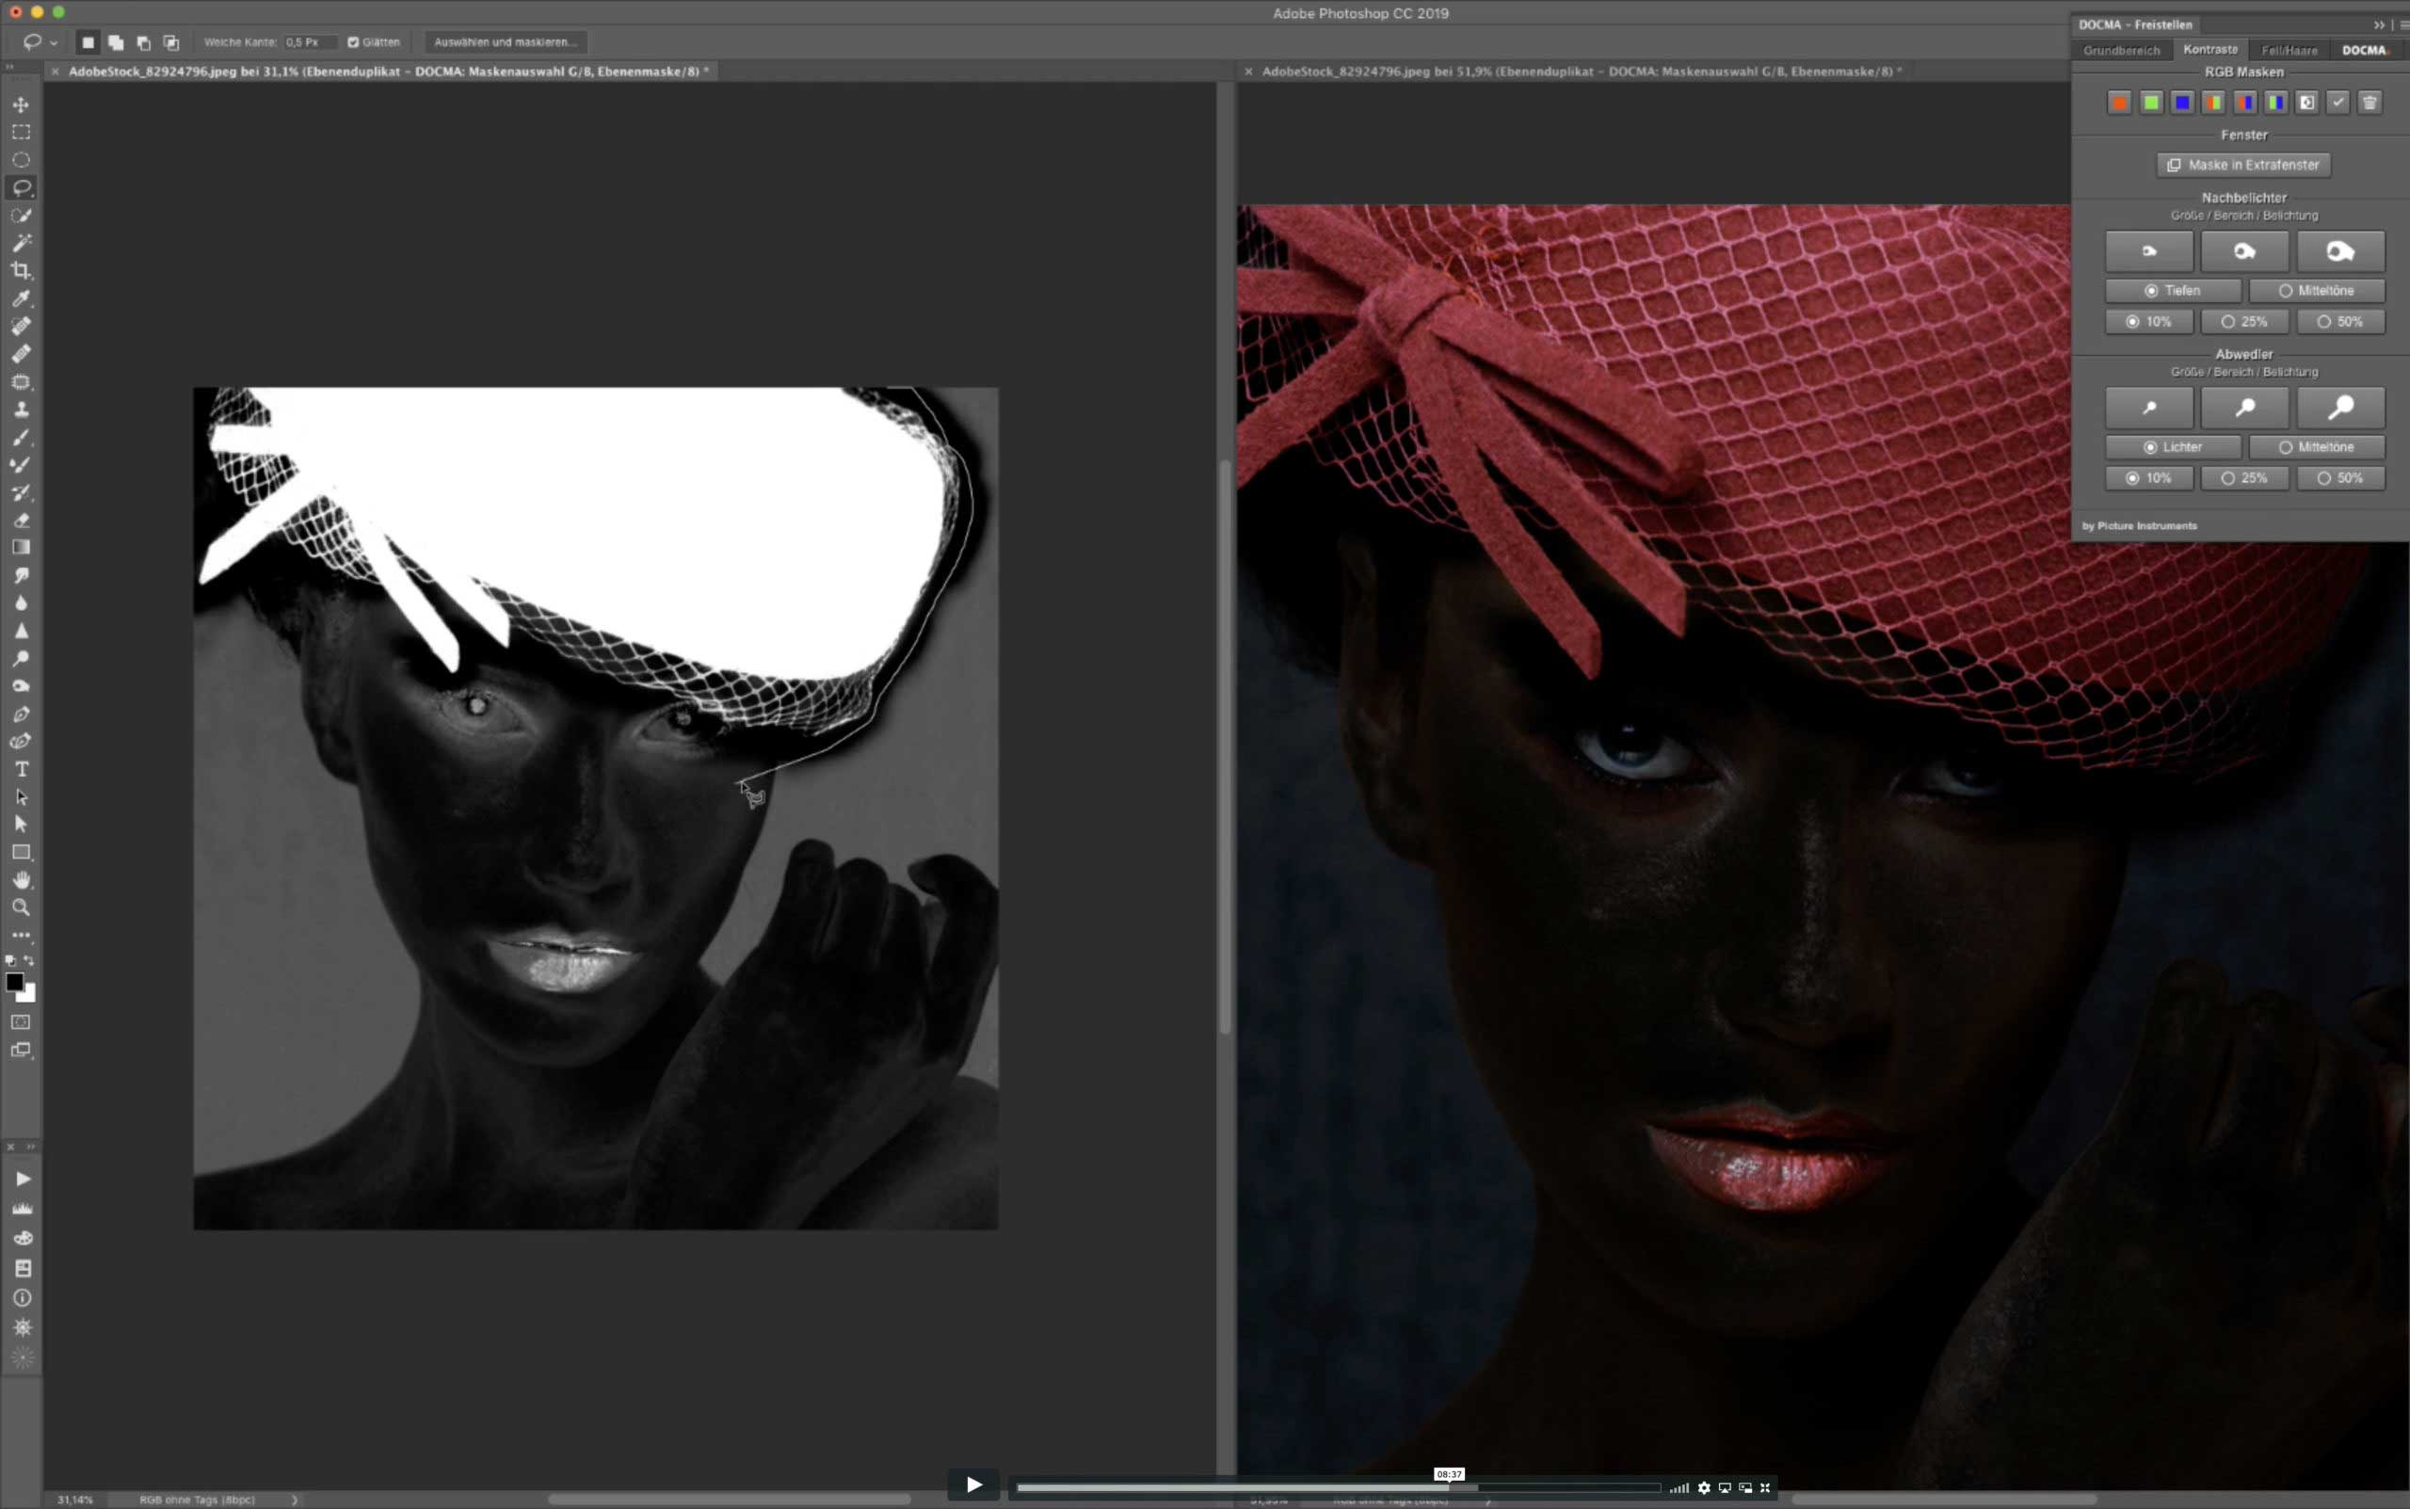
Task: Choose Add to selection mode icon
Action: [116, 43]
